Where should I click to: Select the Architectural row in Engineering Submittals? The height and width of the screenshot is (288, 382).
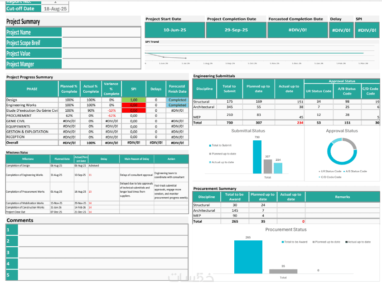286,107
